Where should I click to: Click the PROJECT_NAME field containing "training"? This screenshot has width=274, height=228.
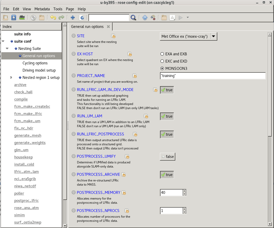213,76
